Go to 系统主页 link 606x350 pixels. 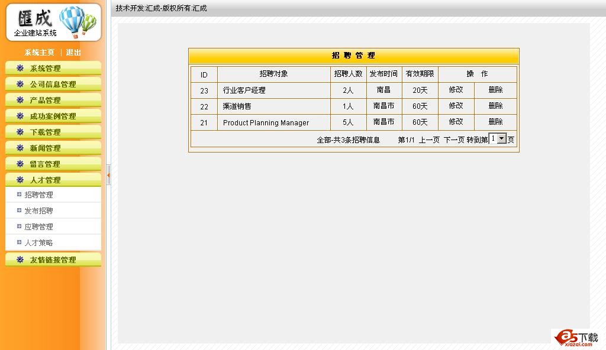click(x=39, y=53)
